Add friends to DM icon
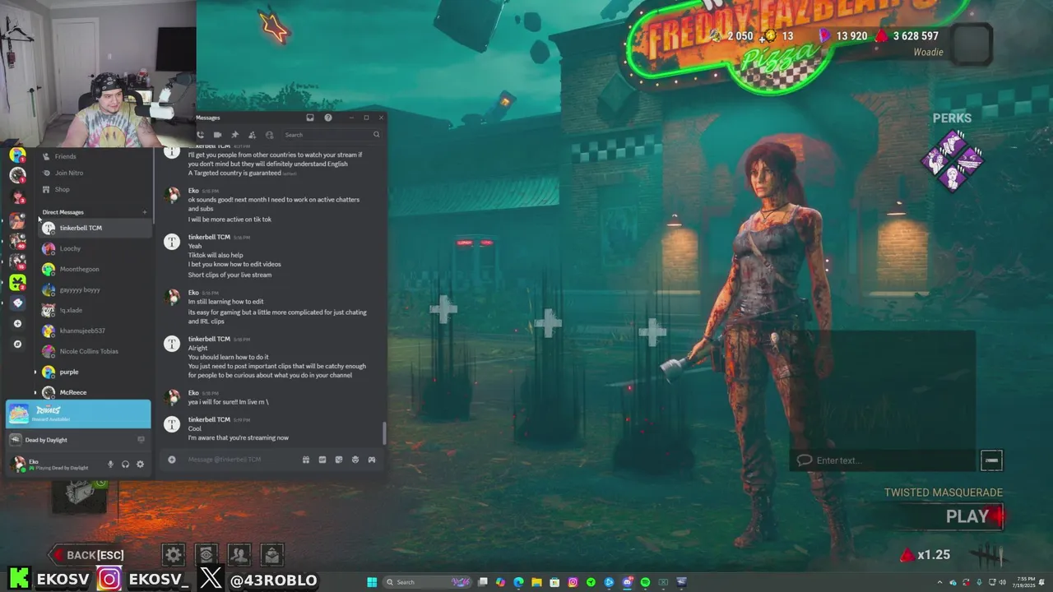The width and height of the screenshot is (1053, 592). pyautogui.click(x=252, y=135)
